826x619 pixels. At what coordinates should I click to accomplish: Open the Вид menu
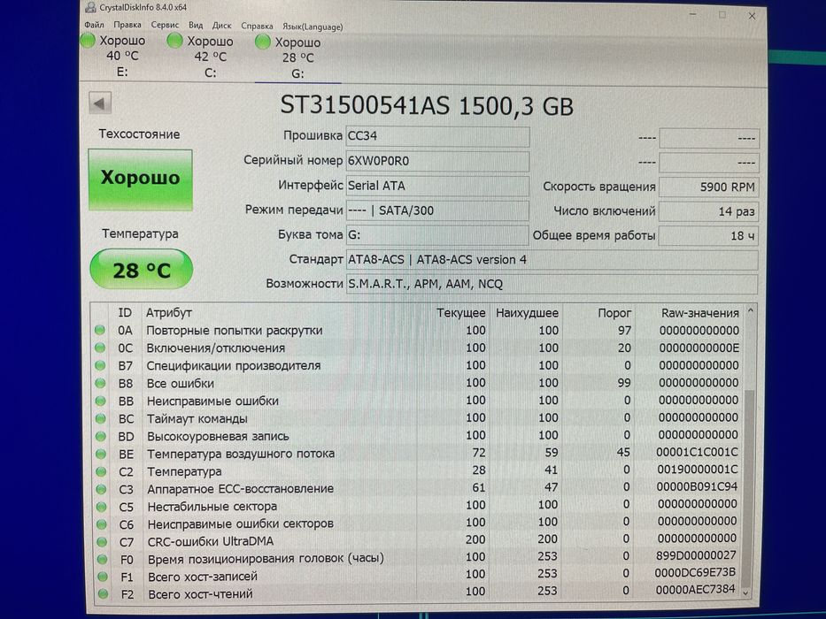click(196, 25)
